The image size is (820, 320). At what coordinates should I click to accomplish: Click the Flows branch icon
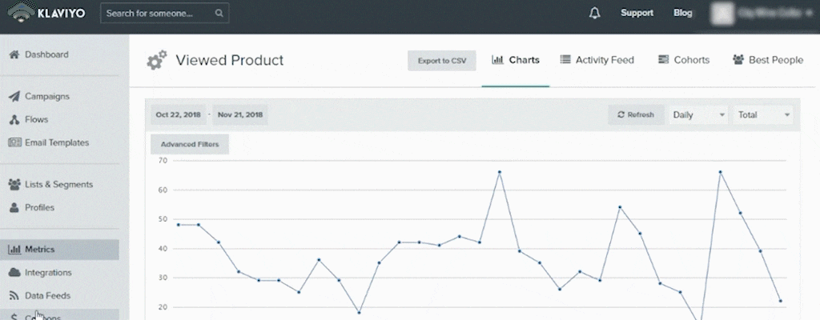click(x=14, y=120)
